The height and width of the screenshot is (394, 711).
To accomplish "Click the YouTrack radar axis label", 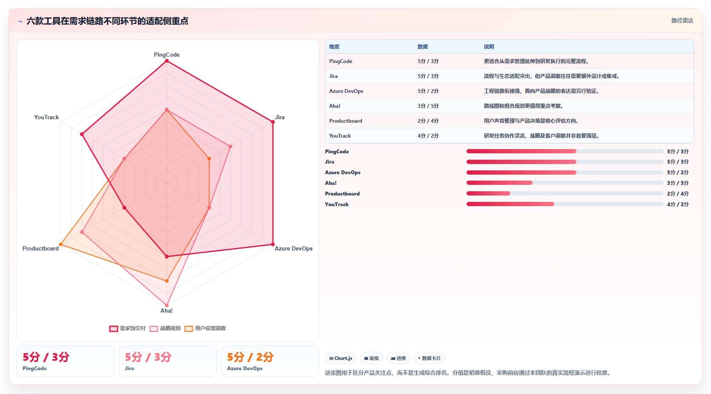I will 46,117.
